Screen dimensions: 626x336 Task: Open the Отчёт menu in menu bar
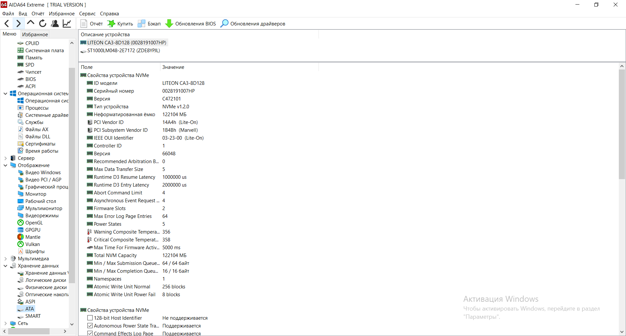point(38,14)
